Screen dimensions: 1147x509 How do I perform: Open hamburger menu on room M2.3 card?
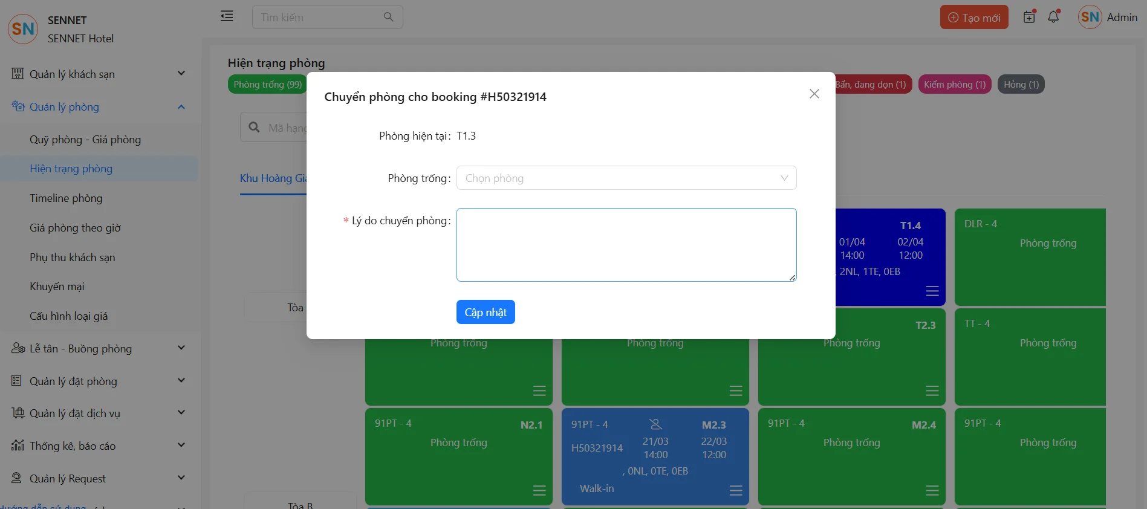[x=735, y=490]
